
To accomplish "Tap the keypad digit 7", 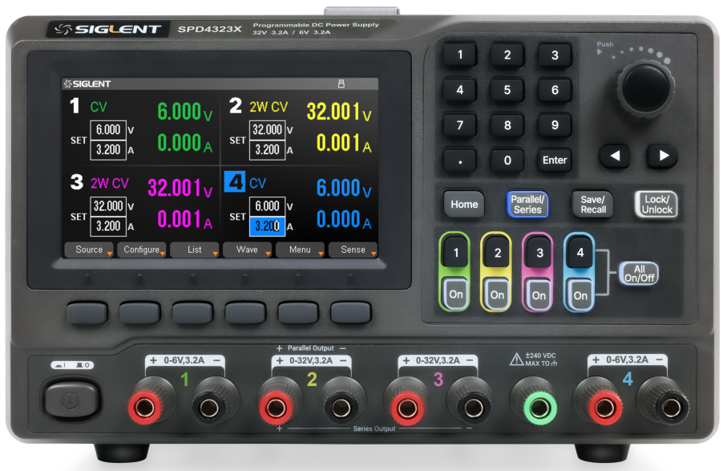I will [460, 125].
